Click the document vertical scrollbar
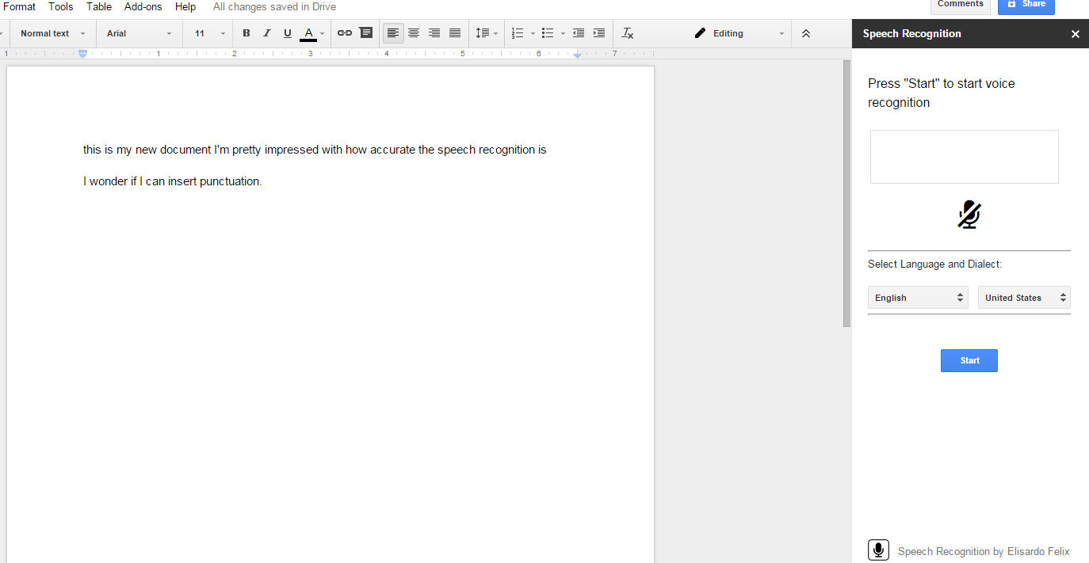Screen dimensions: 1089x563 [x=846, y=194]
